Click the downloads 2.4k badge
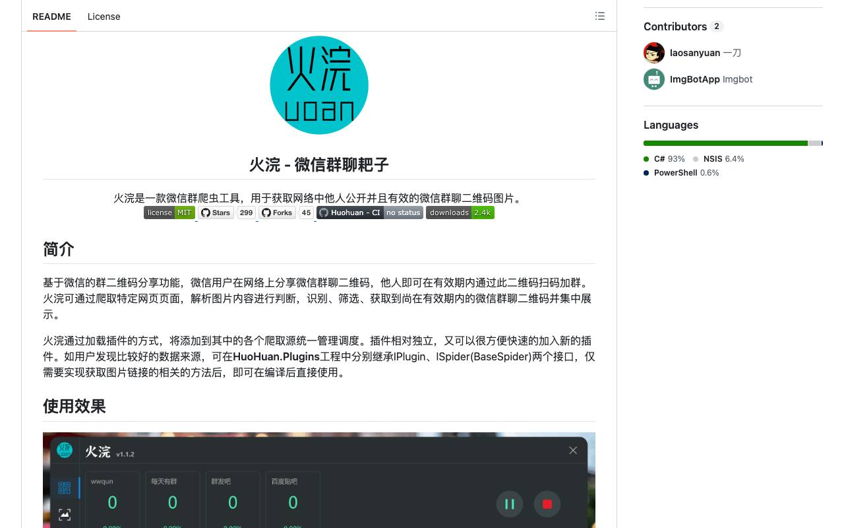 (460, 213)
